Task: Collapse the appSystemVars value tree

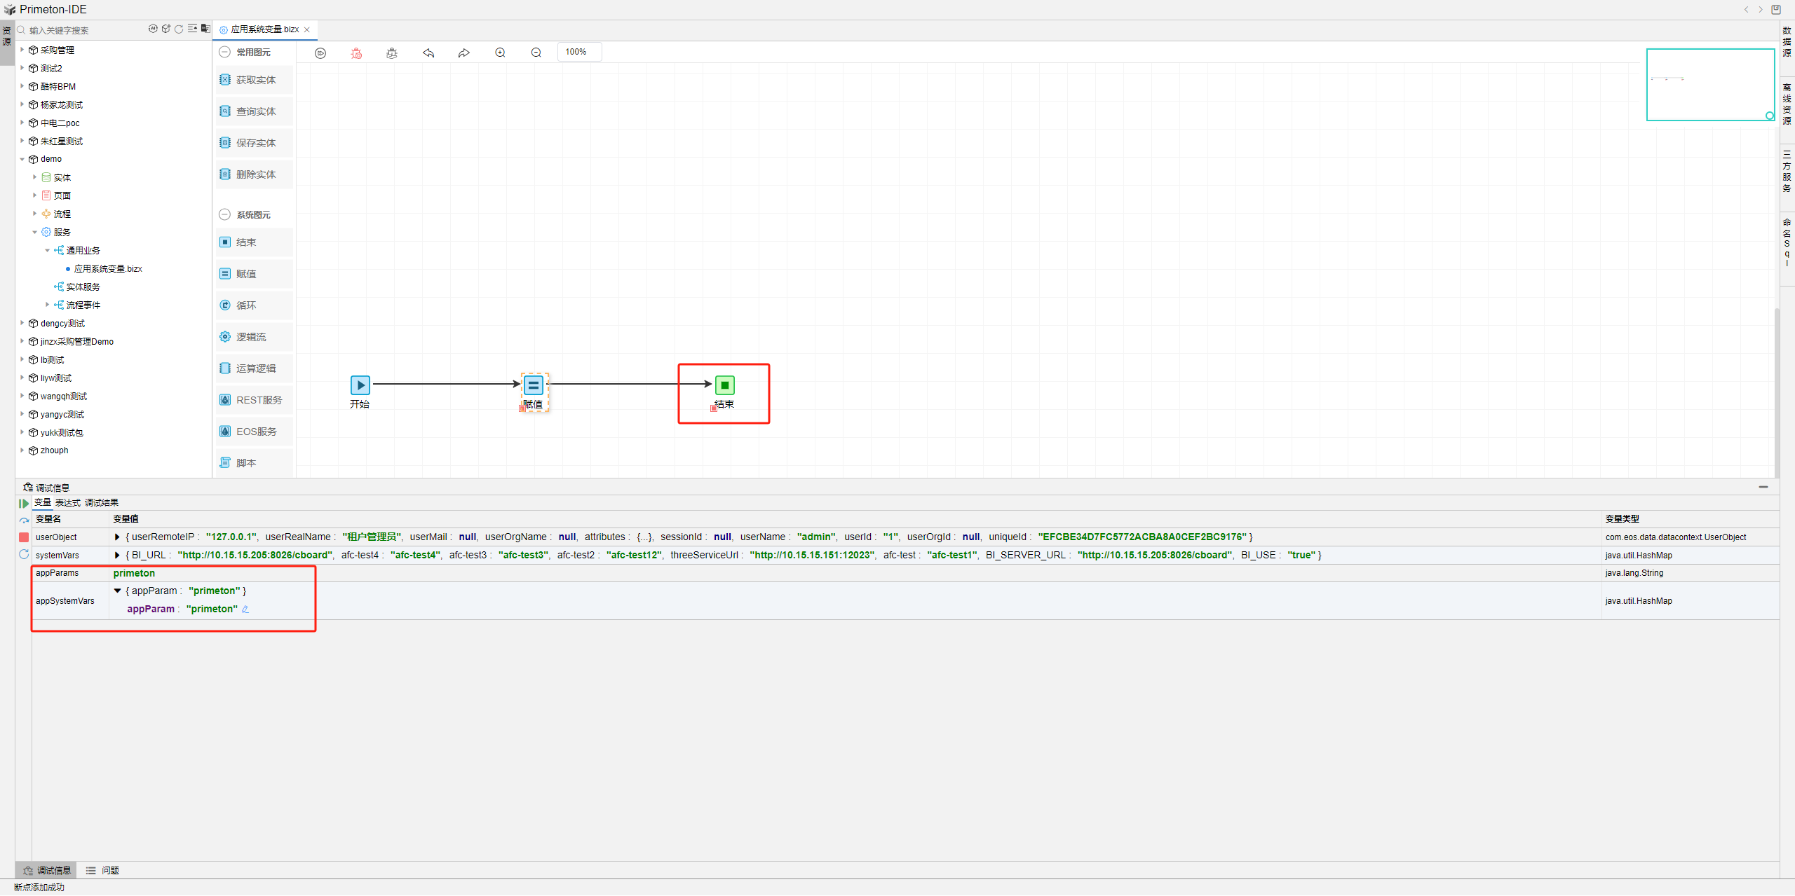Action: coord(117,591)
